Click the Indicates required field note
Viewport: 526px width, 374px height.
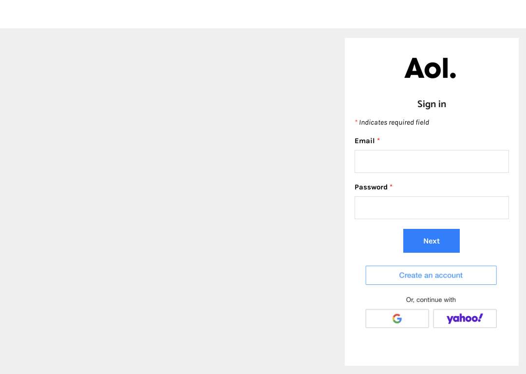(x=394, y=122)
